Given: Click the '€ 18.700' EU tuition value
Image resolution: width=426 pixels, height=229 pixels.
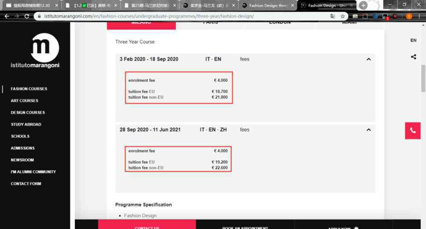Looking at the screenshot, I should [x=219, y=92].
